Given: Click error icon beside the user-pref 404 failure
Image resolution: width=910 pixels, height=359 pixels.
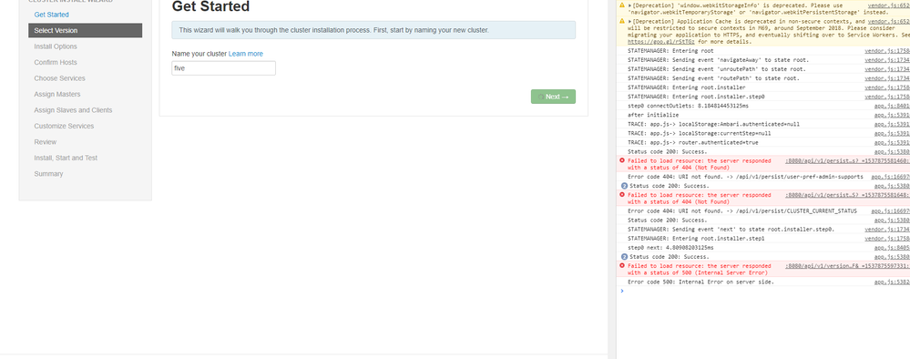Looking at the screenshot, I should click(x=622, y=160).
